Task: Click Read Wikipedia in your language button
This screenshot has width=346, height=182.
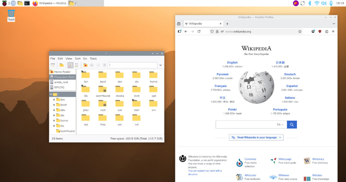Action: tap(256, 137)
